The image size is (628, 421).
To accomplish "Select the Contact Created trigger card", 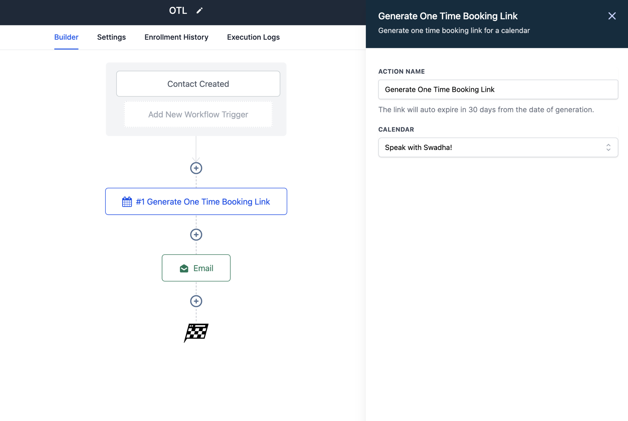I will pyautogui.click(x=198, y=84).
